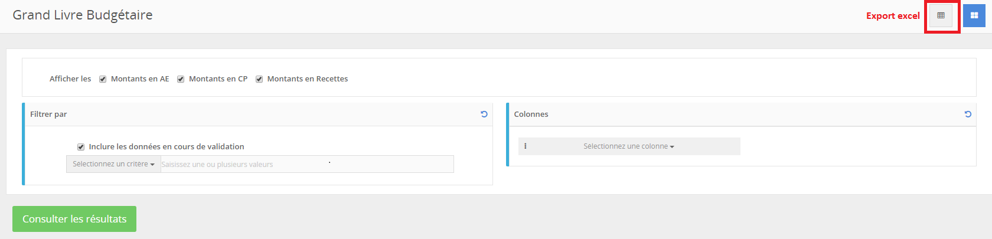Viewport: 992px width, 239px height.
Task: Uncheck Inclure les données en cours de validation
Action: click(81, 147)
